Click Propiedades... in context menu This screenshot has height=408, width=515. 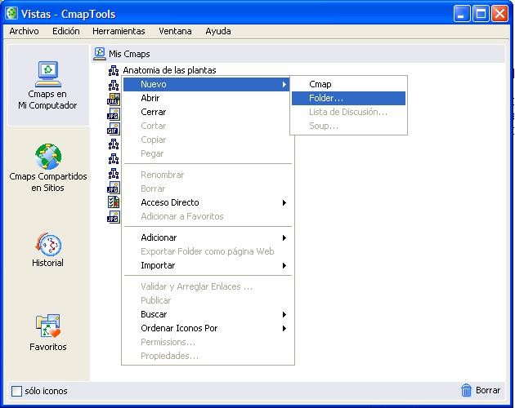click(x=208, y=356)
